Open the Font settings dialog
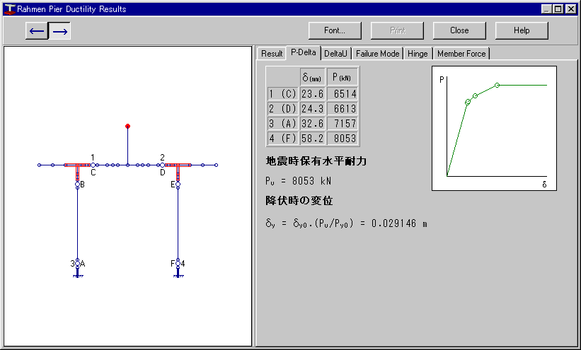The image size is (581, 350). point(335,30)
